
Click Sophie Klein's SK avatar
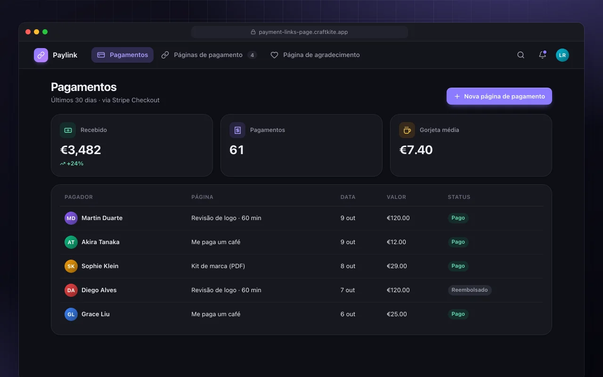pos(71,266)
